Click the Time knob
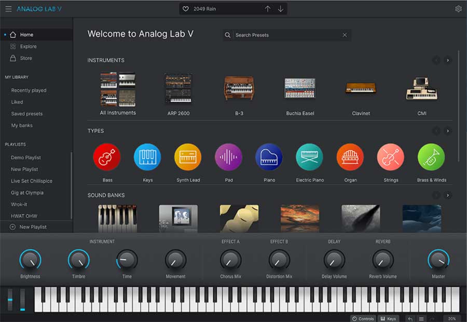Image resolution: width=467 pixels, height=322 pixels. [x=127, y=260]
